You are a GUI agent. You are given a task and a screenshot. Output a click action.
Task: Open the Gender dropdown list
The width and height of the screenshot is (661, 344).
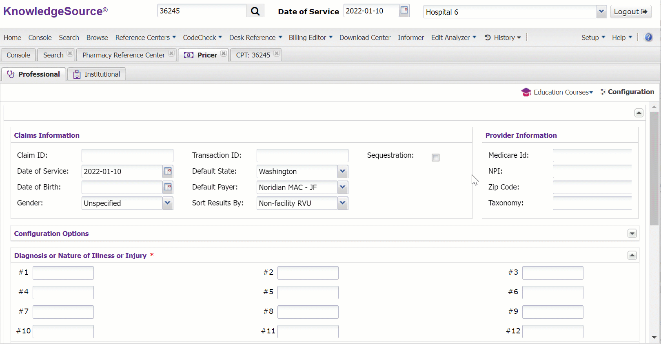point(168,203)
